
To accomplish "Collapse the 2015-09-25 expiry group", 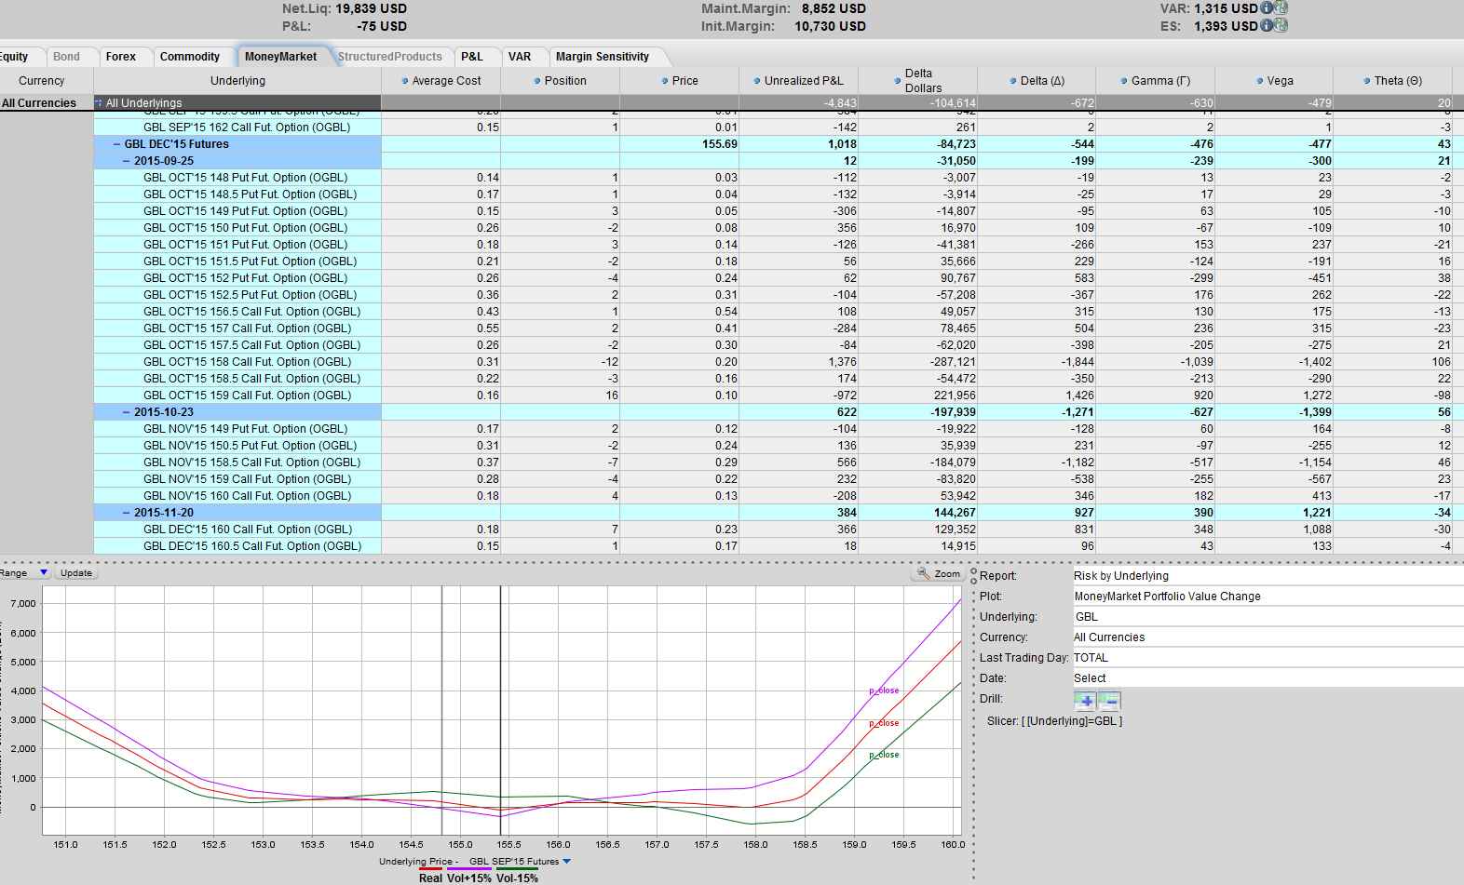I will point(127,161).
